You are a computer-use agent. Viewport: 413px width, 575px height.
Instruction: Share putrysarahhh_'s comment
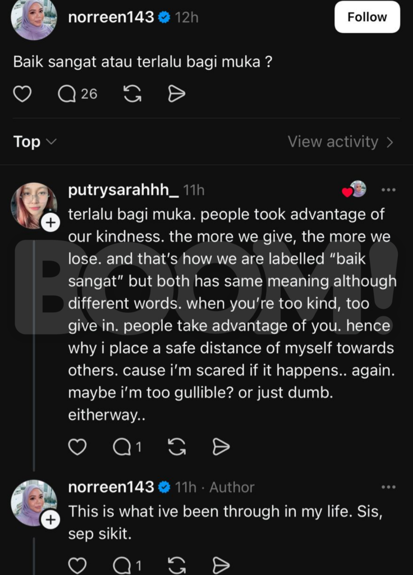[x=221, y=447]
